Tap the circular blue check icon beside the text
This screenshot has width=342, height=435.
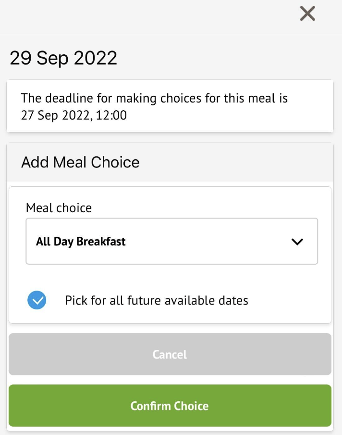point(37,300)
